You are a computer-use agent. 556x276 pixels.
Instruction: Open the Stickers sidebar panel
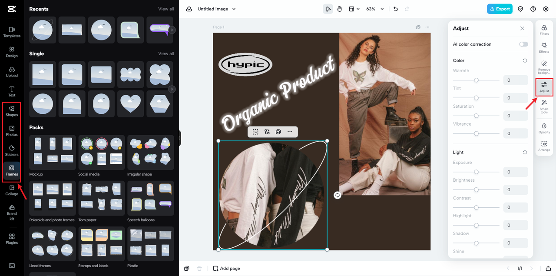(12, 151)
